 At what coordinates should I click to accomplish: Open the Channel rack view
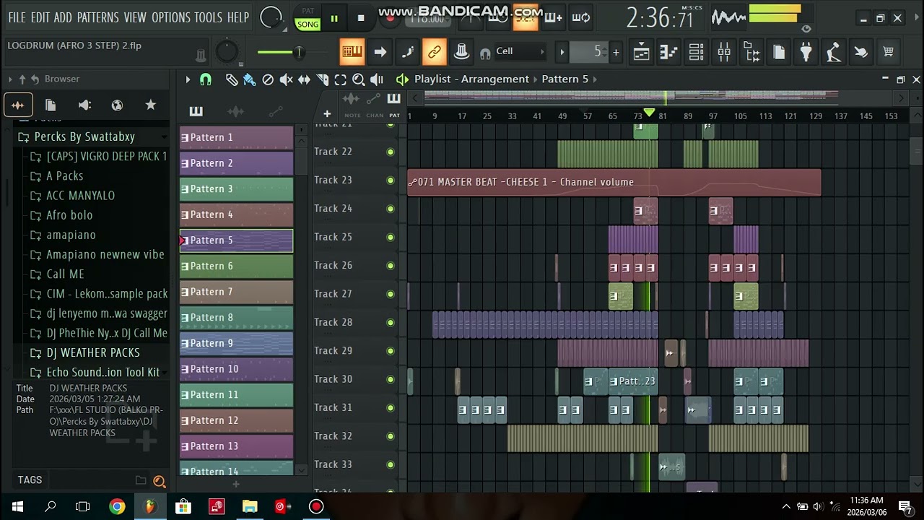pos(696,52)
